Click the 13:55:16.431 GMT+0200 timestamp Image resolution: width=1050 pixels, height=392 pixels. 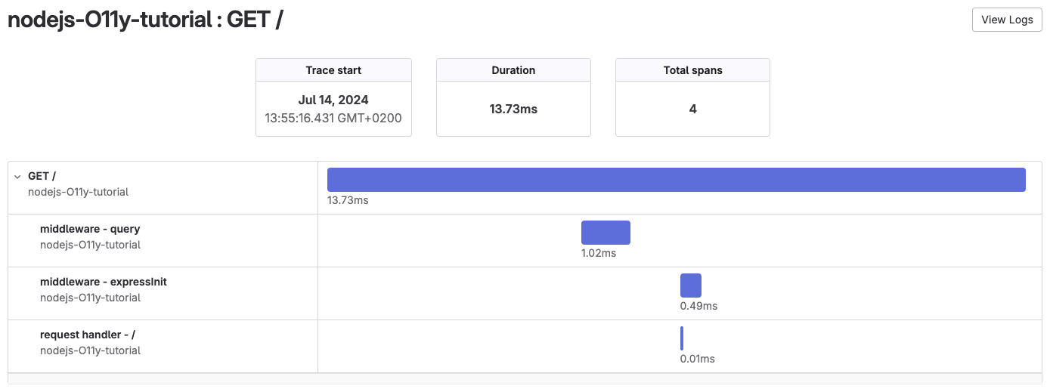pos(333,119)
